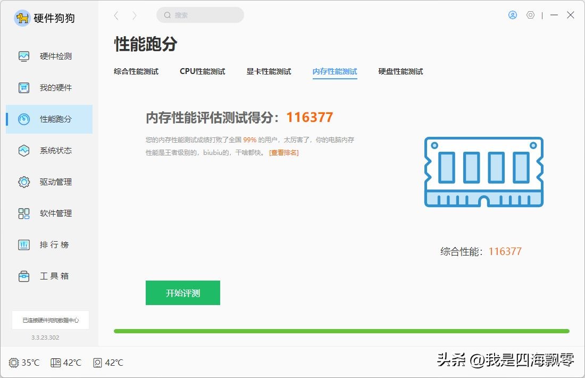
Task: Open the settings gear icon
Action: coord(530,15)
